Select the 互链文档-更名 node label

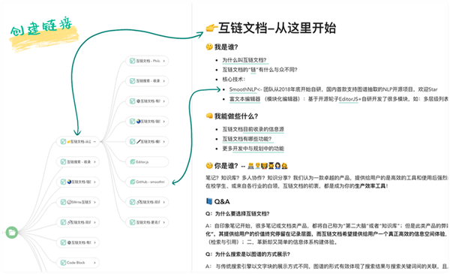(x=148, y=222)
